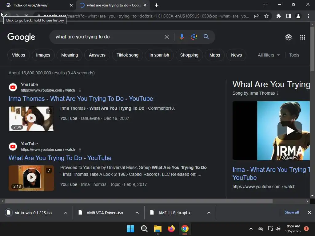The height and width of the screenshot is (236, 315).
Task: Close the Google search tab
Action: click(145, 5)
